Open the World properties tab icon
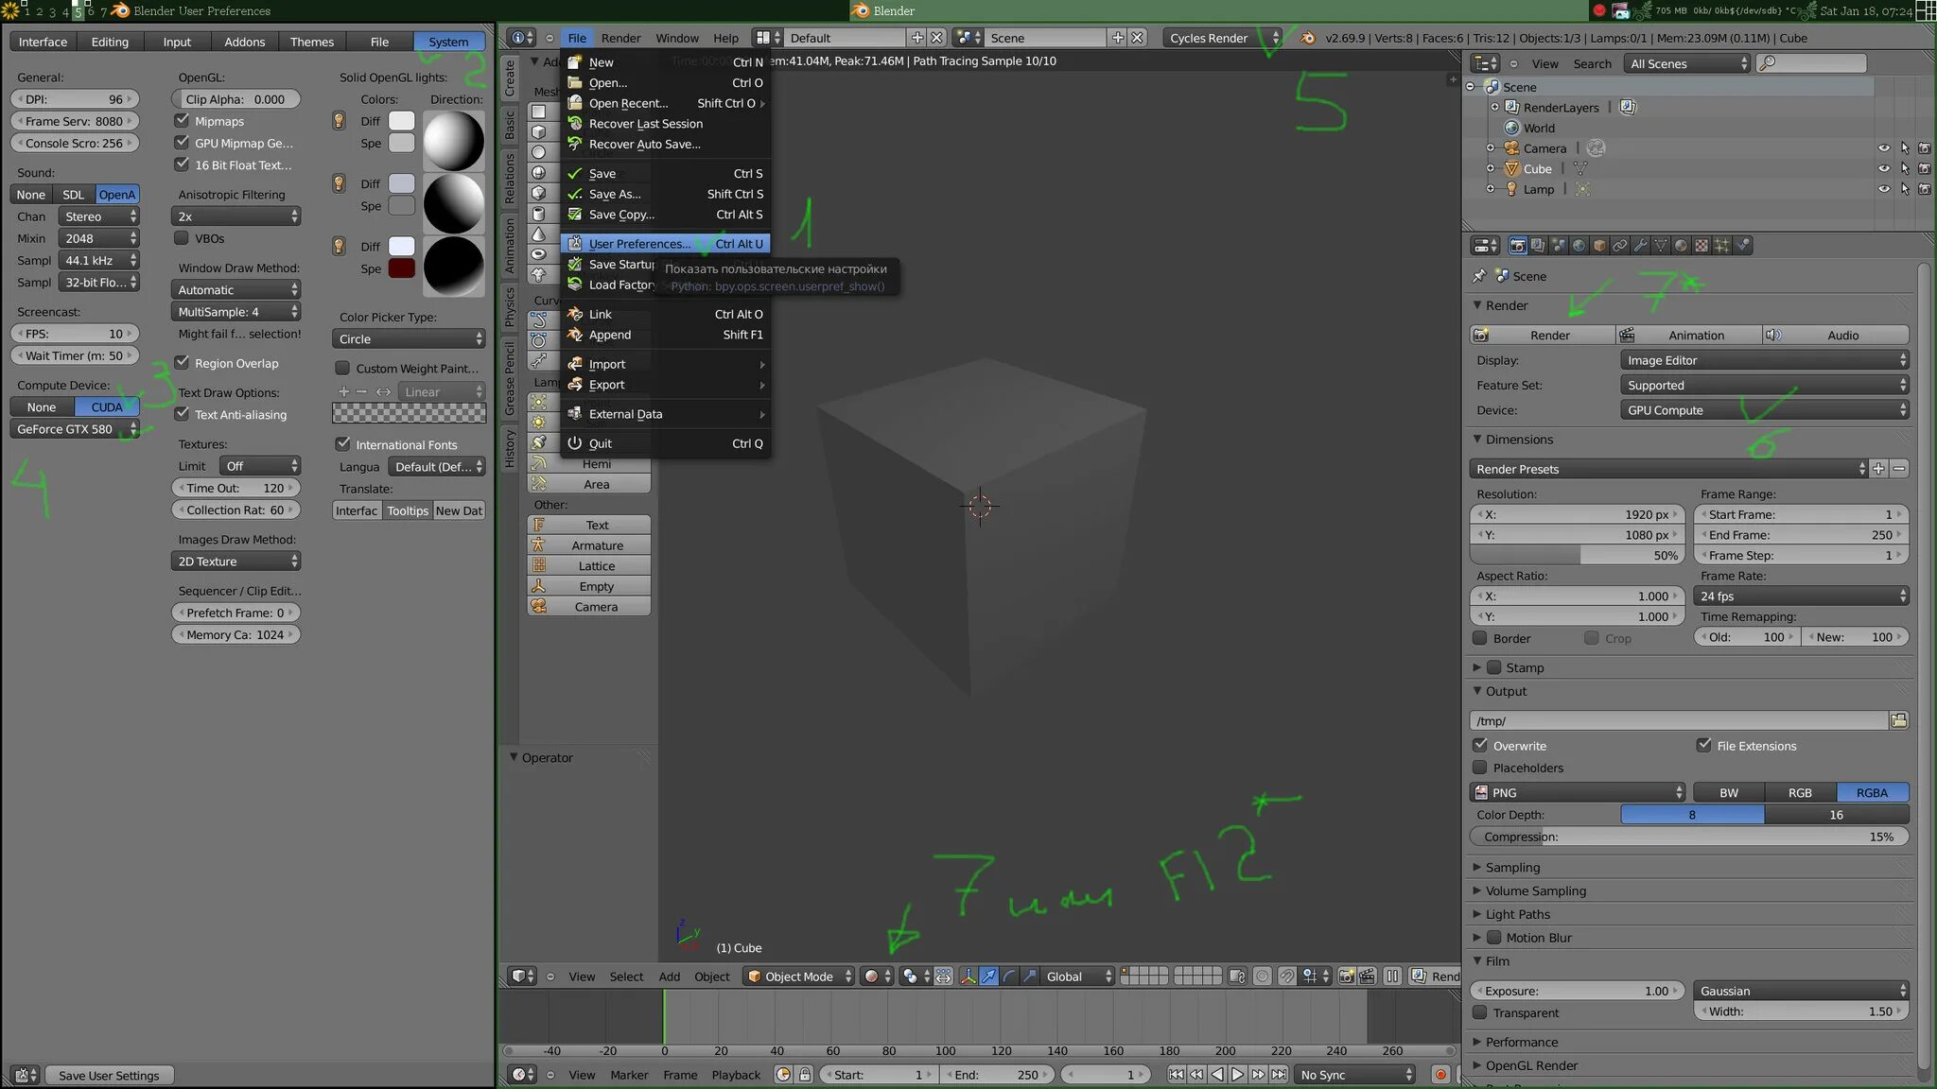This screenshot has height=1089, width=1937. click(1579, 246)
